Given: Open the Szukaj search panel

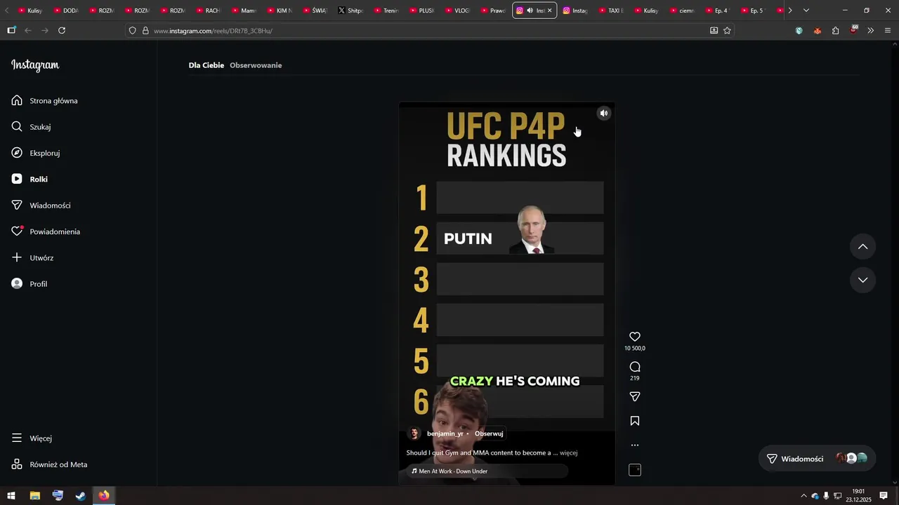Looking at the screenshot, I should click(x=31, y=127).
